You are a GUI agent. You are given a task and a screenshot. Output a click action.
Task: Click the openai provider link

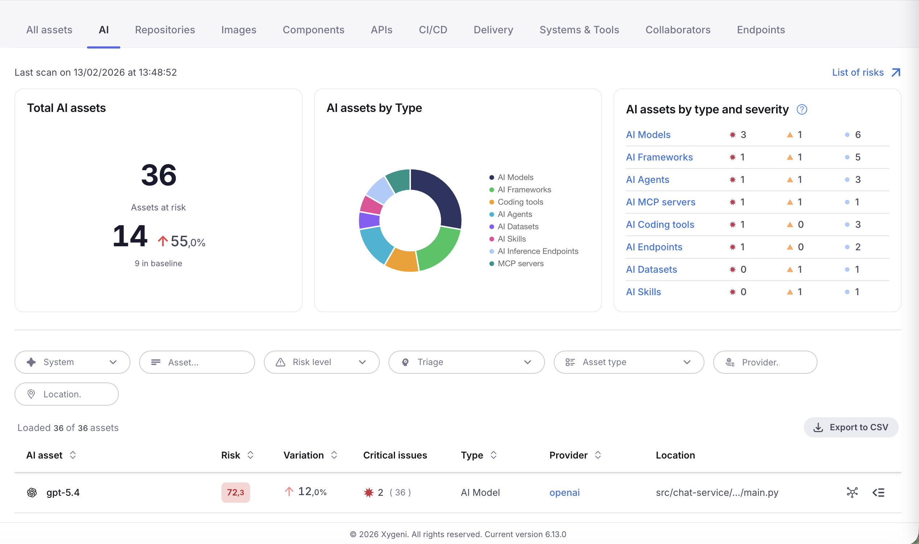point(564,492)
